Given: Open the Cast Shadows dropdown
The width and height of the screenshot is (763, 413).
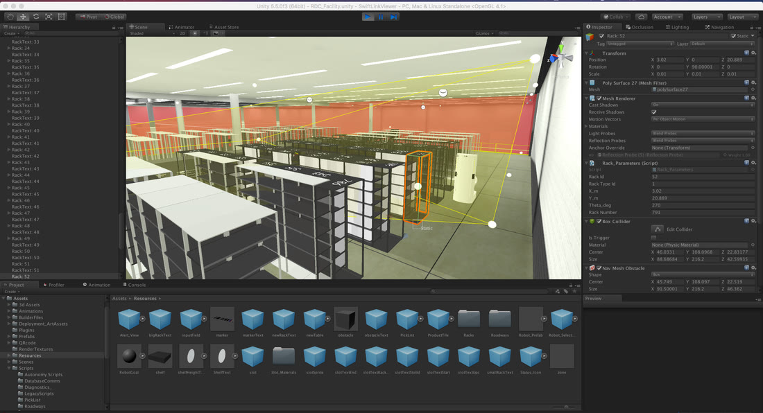Looking at the screenshot, I should pos(703,105).
